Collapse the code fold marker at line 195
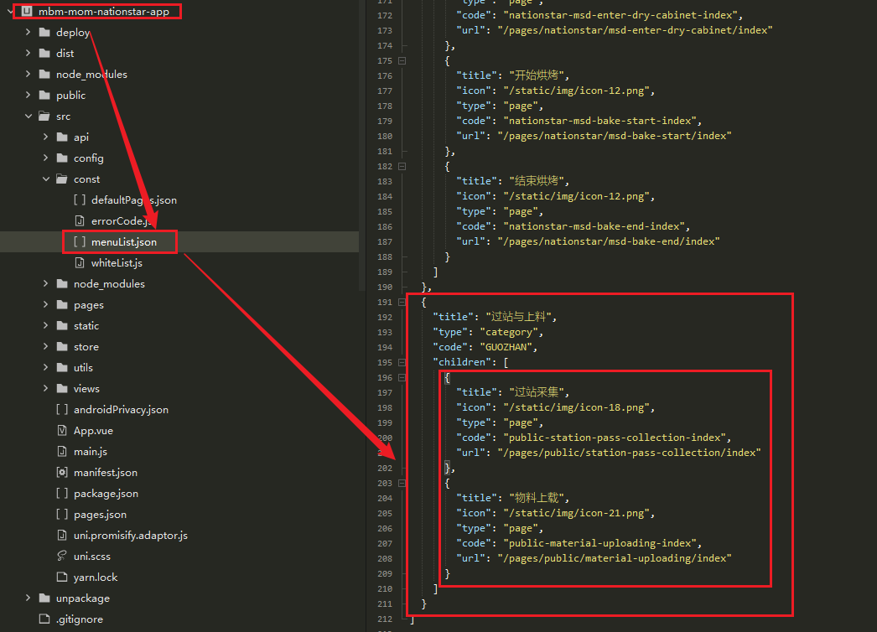 (x=402, y=362)
